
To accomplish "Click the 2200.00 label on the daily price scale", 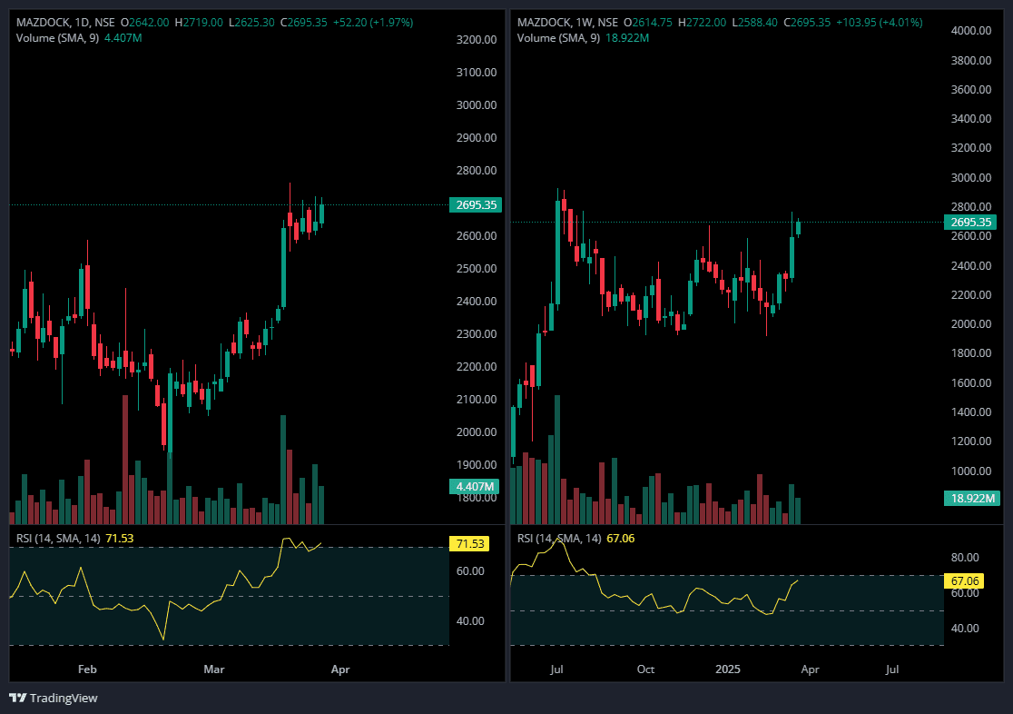I will [x=477, y=367].
